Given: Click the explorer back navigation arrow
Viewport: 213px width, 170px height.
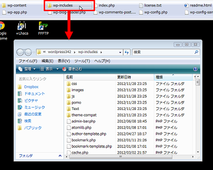Looking at the screenshot, I should (x=20, y=52).
